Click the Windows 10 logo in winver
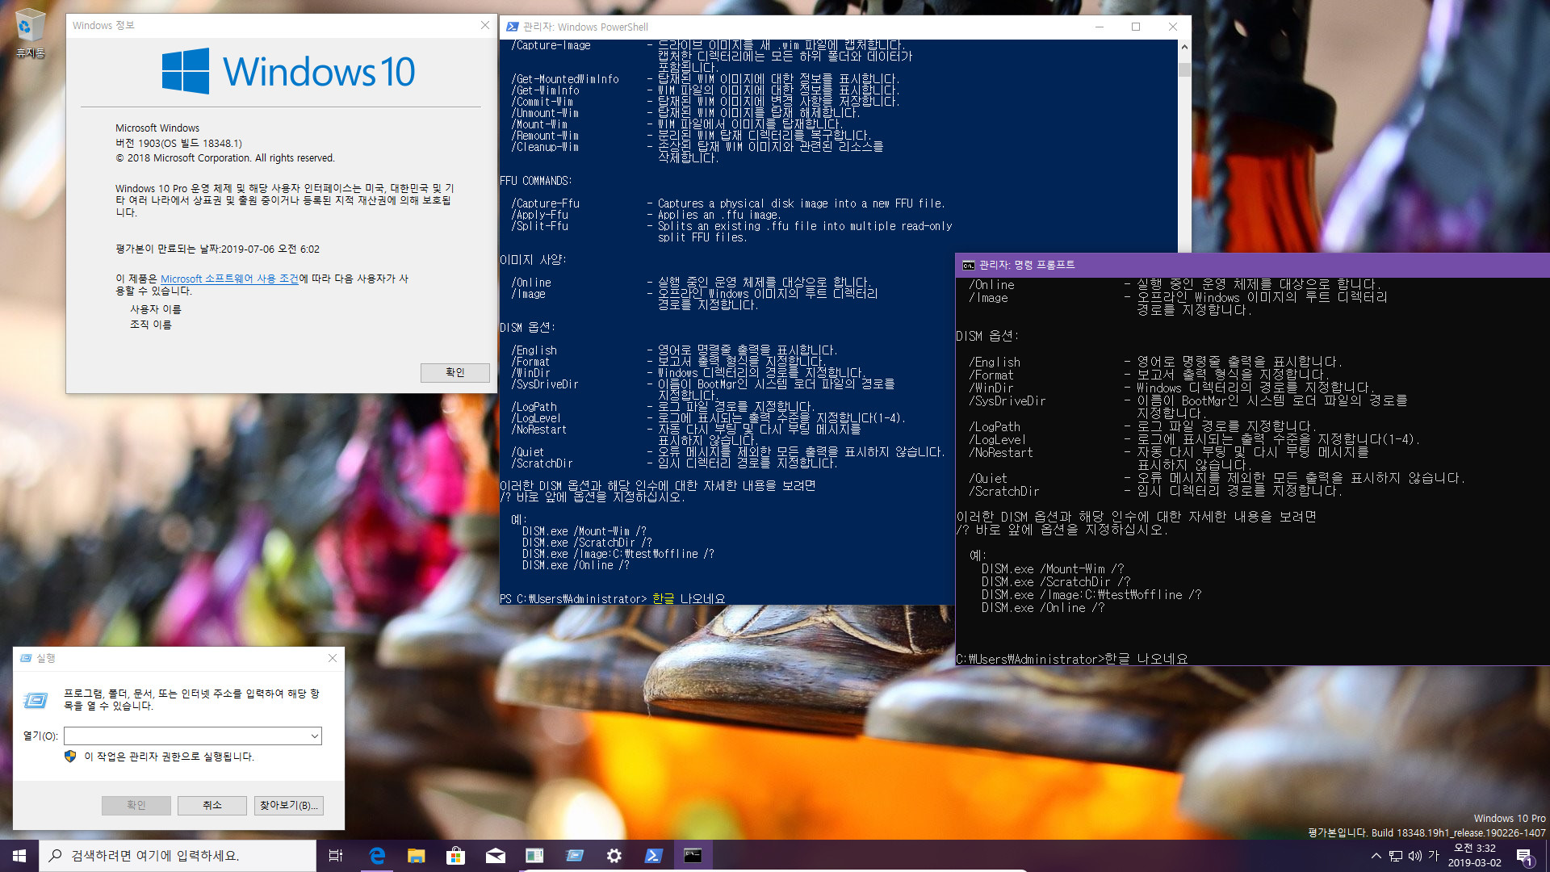The image size is (1550, 872). (x=288, y=71)
